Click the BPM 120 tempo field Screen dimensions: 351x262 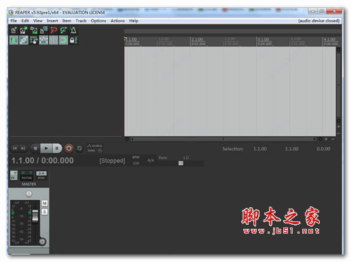136,160
